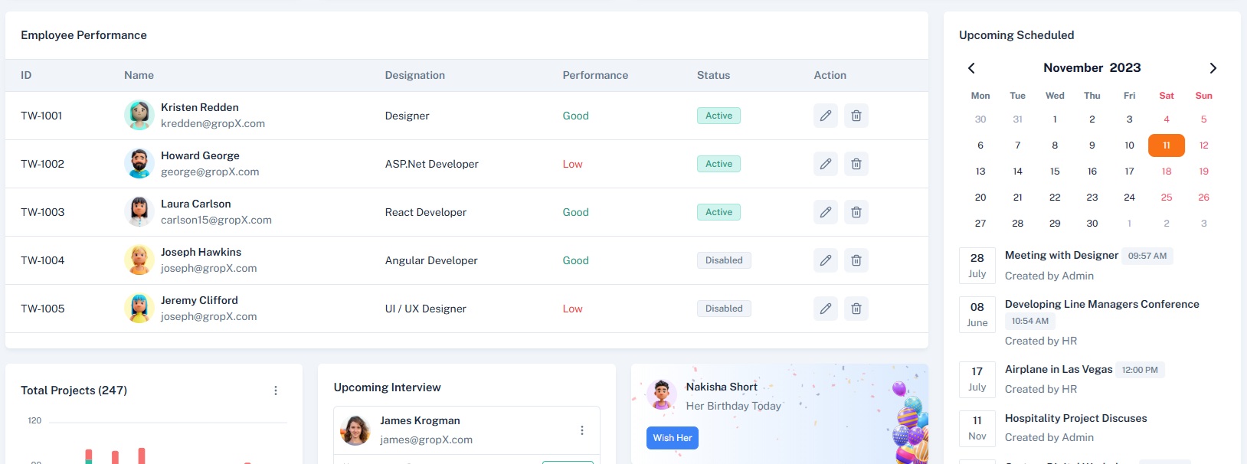Screen dimensions: 1247x464
Task: Delete Kristen Redden's row using trash icon
Action: pyautogui.click(x=856, y=116)
